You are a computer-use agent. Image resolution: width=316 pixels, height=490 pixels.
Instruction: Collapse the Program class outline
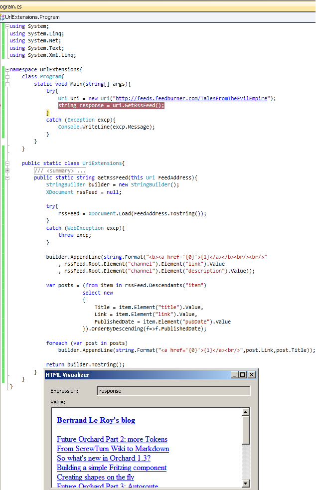[x=7, y=77]
